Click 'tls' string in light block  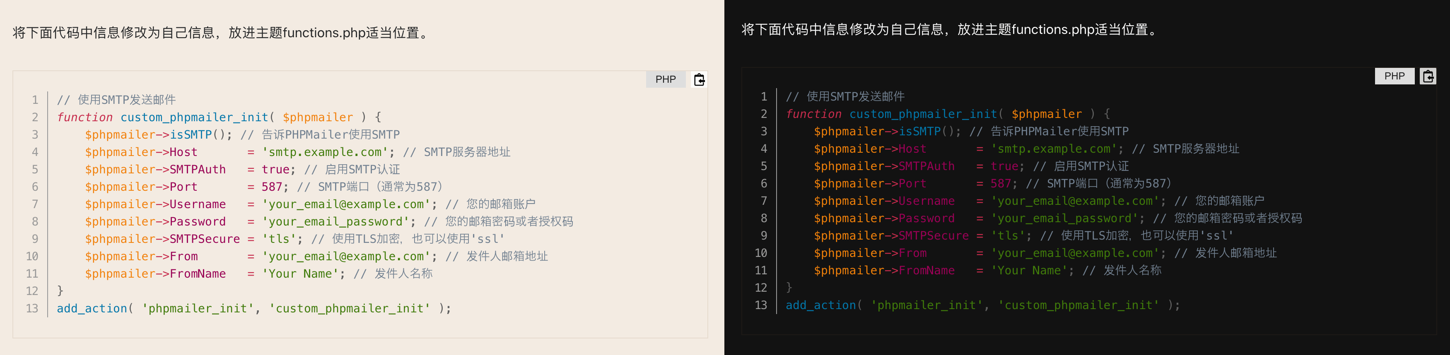click(x=279, y=239)
